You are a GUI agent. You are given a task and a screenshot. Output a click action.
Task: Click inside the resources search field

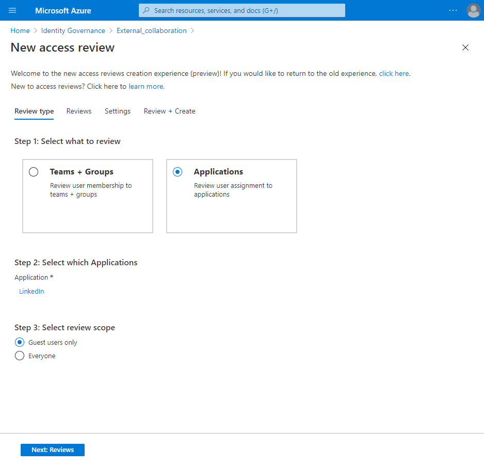click(x=243, y=10)
